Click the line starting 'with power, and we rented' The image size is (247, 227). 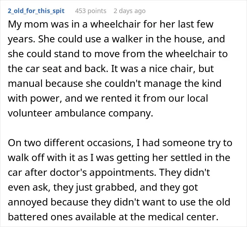click(x=108, y=98)
